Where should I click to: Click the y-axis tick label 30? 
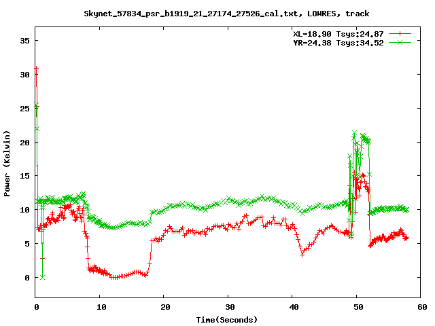click(x=24, y=75)
